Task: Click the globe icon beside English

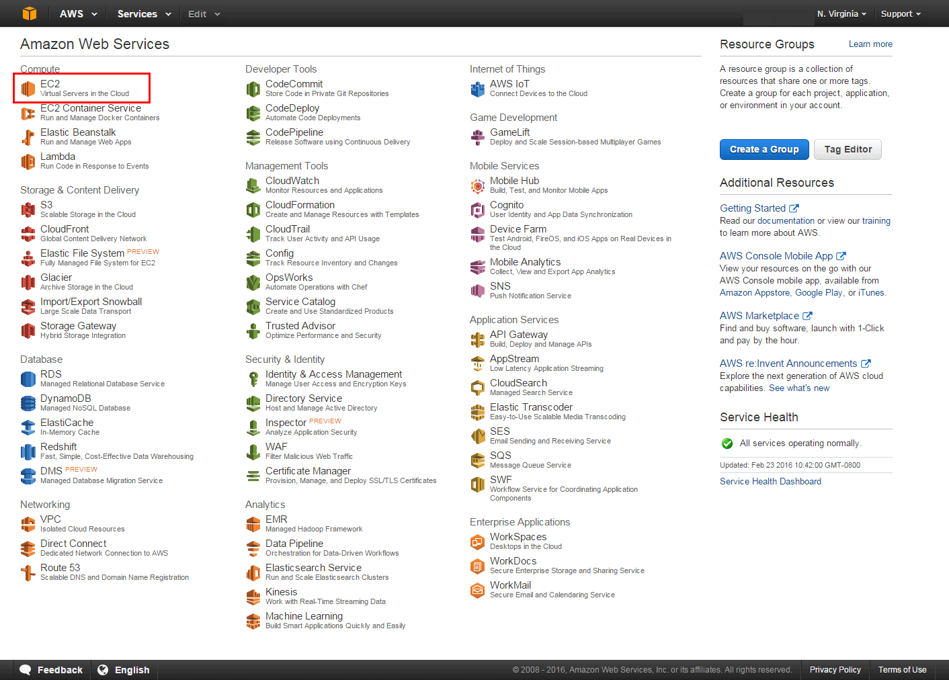Action: (103, 670)
